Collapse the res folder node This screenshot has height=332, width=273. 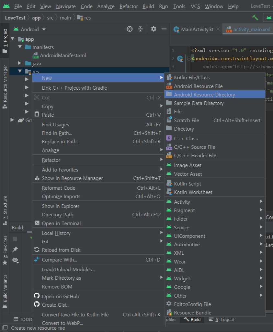20,71
